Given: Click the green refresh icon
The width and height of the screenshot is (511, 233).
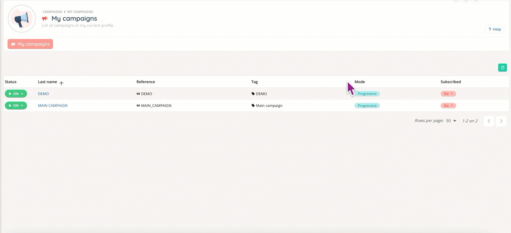Looking at the screenshot, I should pos(502,68).
